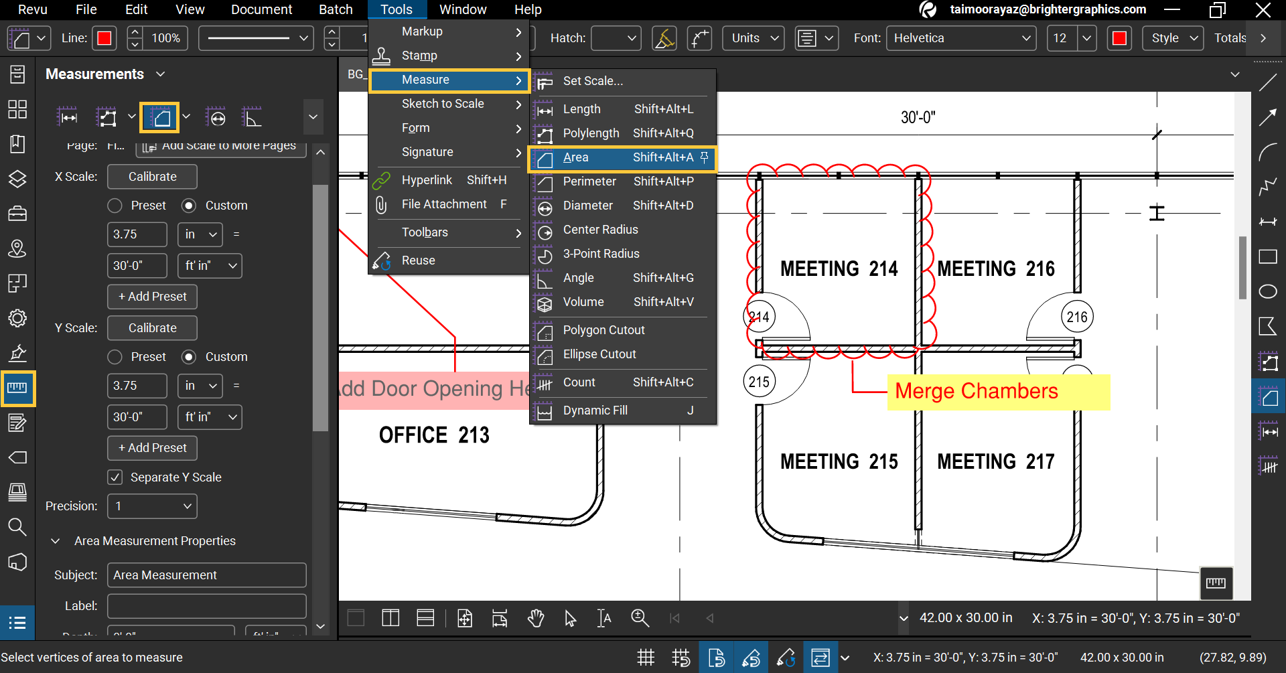Select Preset radio button for X Scale
The image size is (1286, 673).
115,206
